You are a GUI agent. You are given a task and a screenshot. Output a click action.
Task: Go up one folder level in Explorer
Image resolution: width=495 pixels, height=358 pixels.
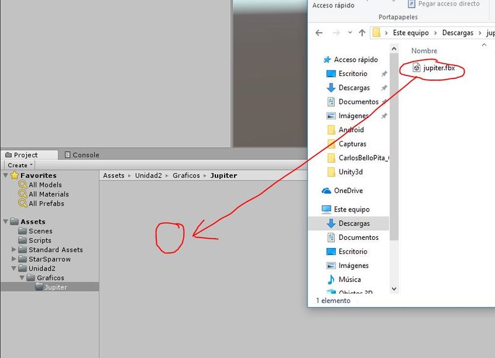pos(362,33)
